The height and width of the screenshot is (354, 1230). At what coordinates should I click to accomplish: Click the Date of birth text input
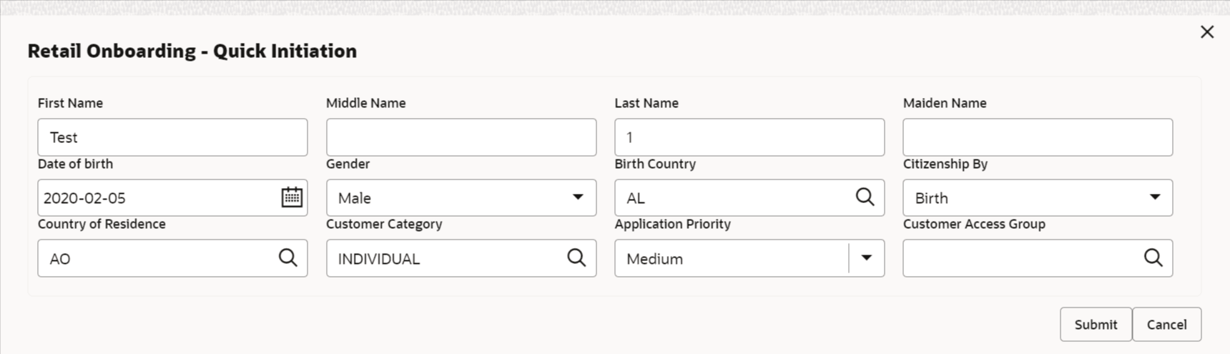pos(157,198)
